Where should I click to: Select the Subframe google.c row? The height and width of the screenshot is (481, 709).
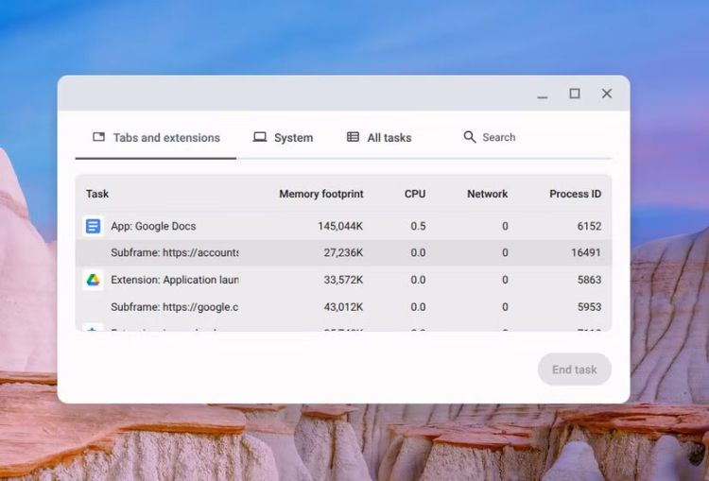[x=340, y=307]
